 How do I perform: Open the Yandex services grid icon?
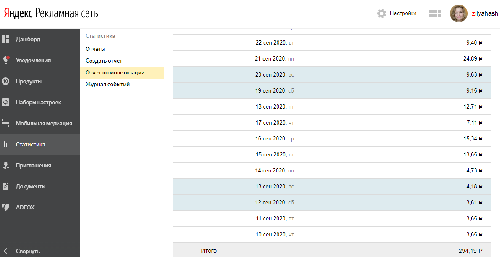pyautogui.click(x=435, y=13)
